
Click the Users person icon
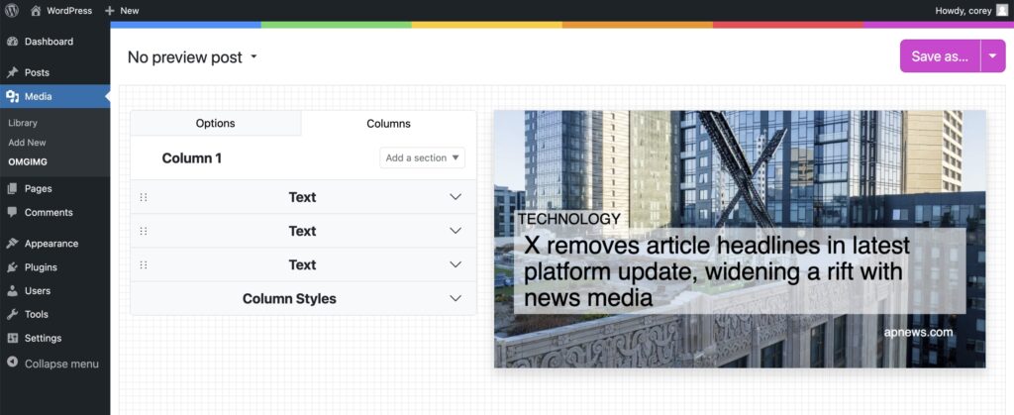(x=12, y=291)
